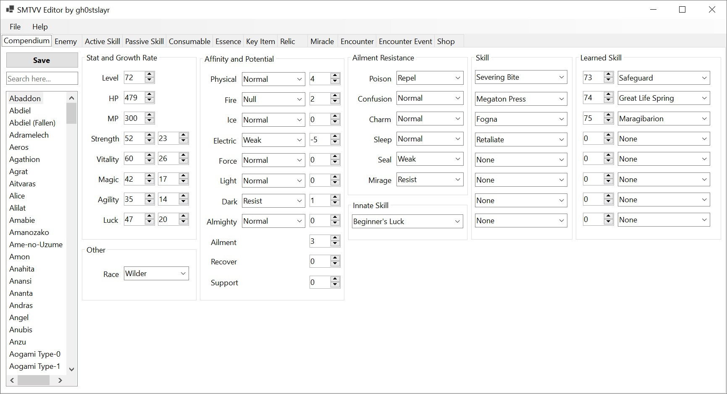Click the demon list up scroll arrow
The height and width of the screenshot is (394, 727).
tap(71, 98)
